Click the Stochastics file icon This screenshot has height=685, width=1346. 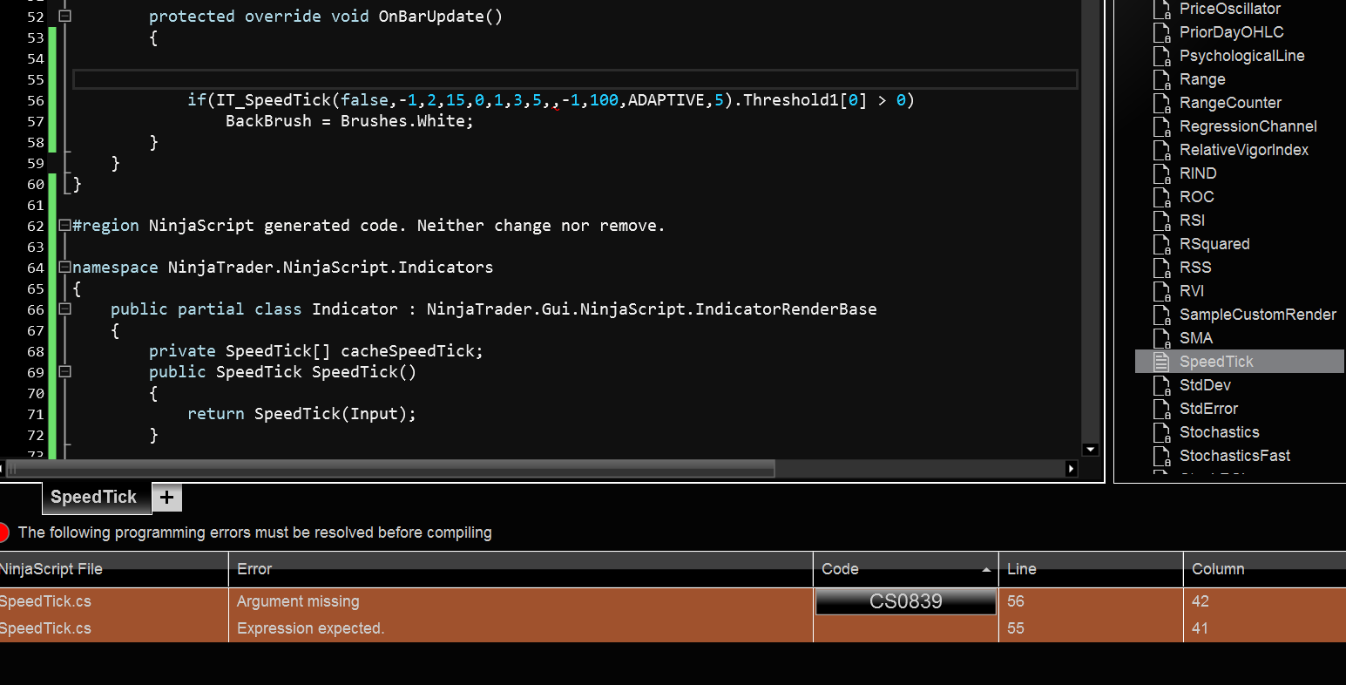(1161, 432)
